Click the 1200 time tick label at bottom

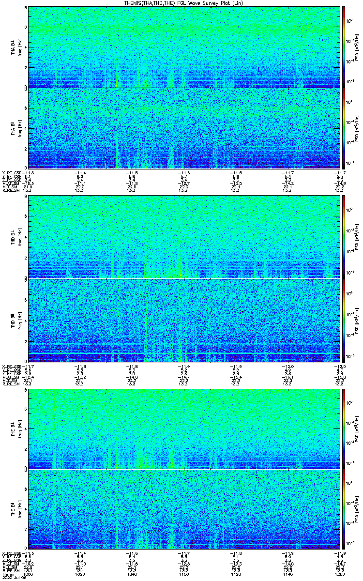[340, 574]
